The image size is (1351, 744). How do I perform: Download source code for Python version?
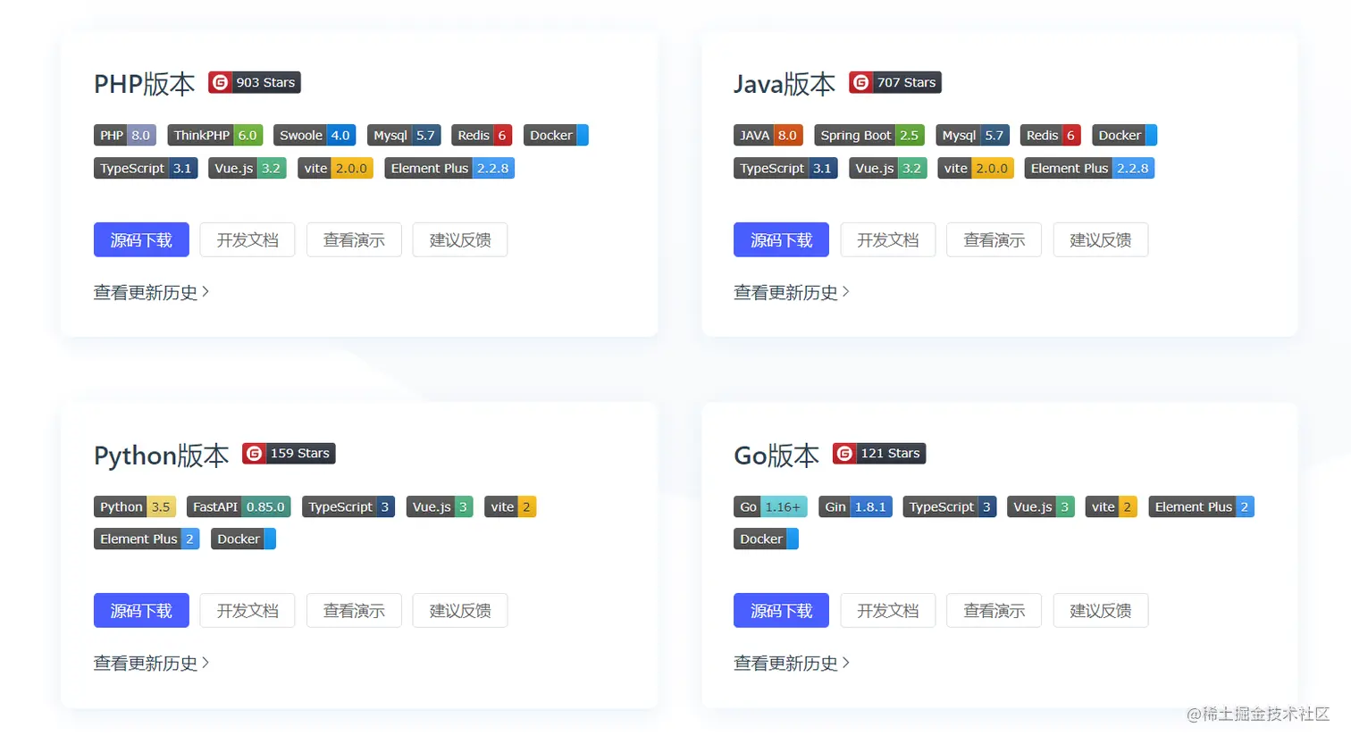click(x=141, y=610)
